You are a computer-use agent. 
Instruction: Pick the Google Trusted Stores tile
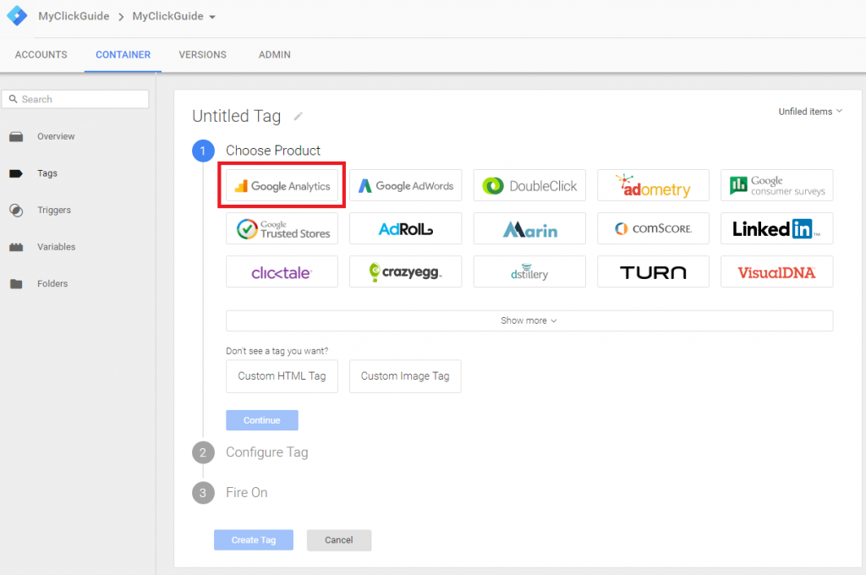click(x=282, y=228)
